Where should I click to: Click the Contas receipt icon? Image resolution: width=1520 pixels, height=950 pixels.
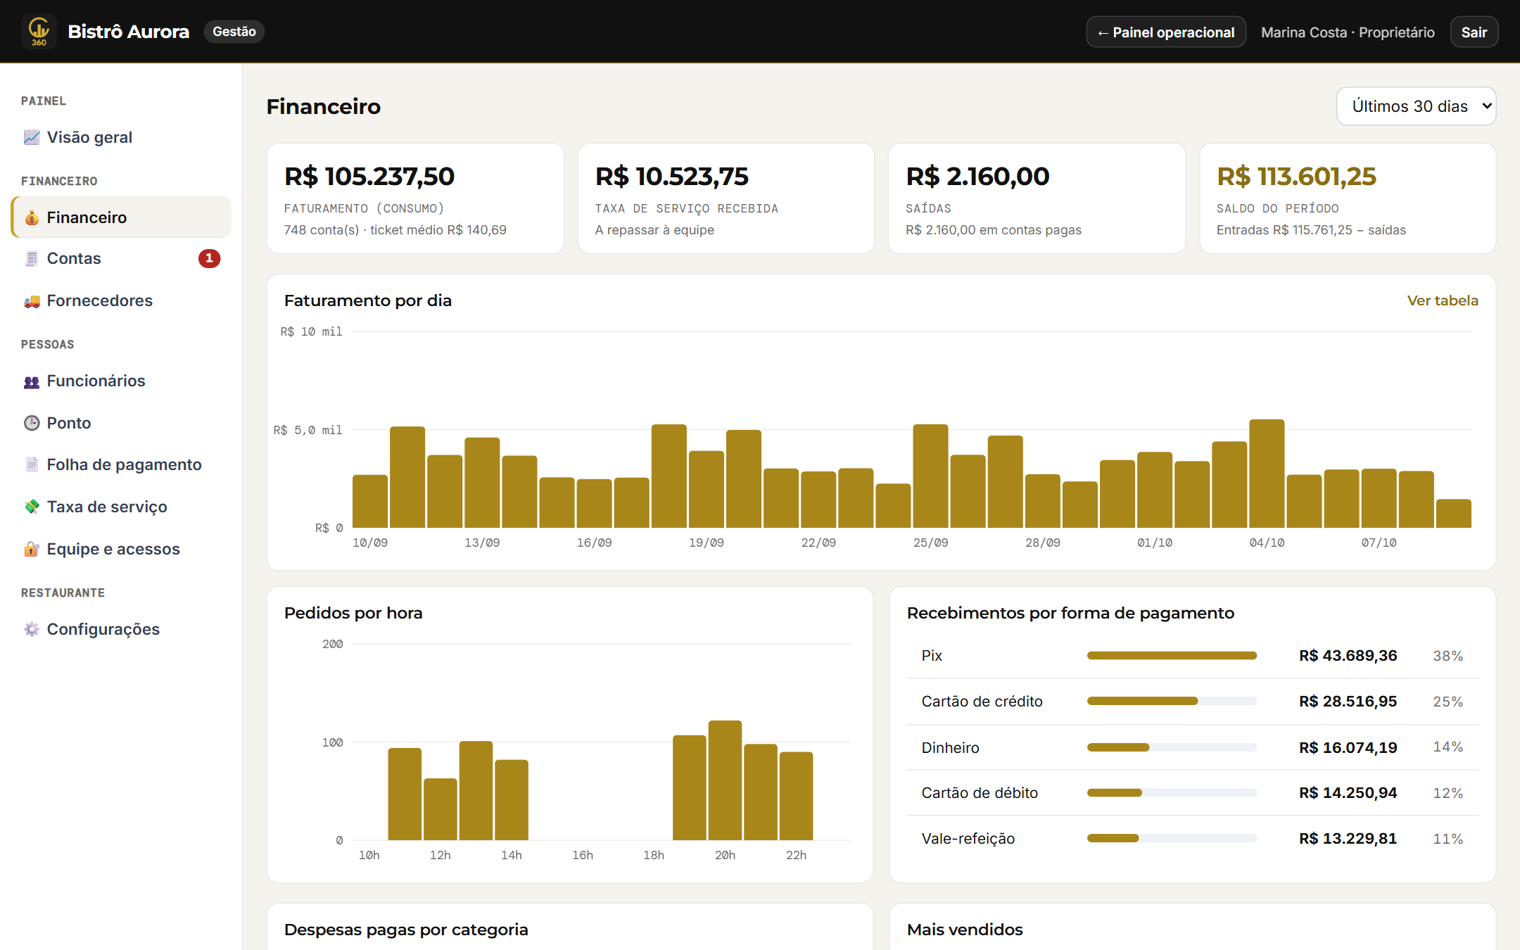(32, 258)
